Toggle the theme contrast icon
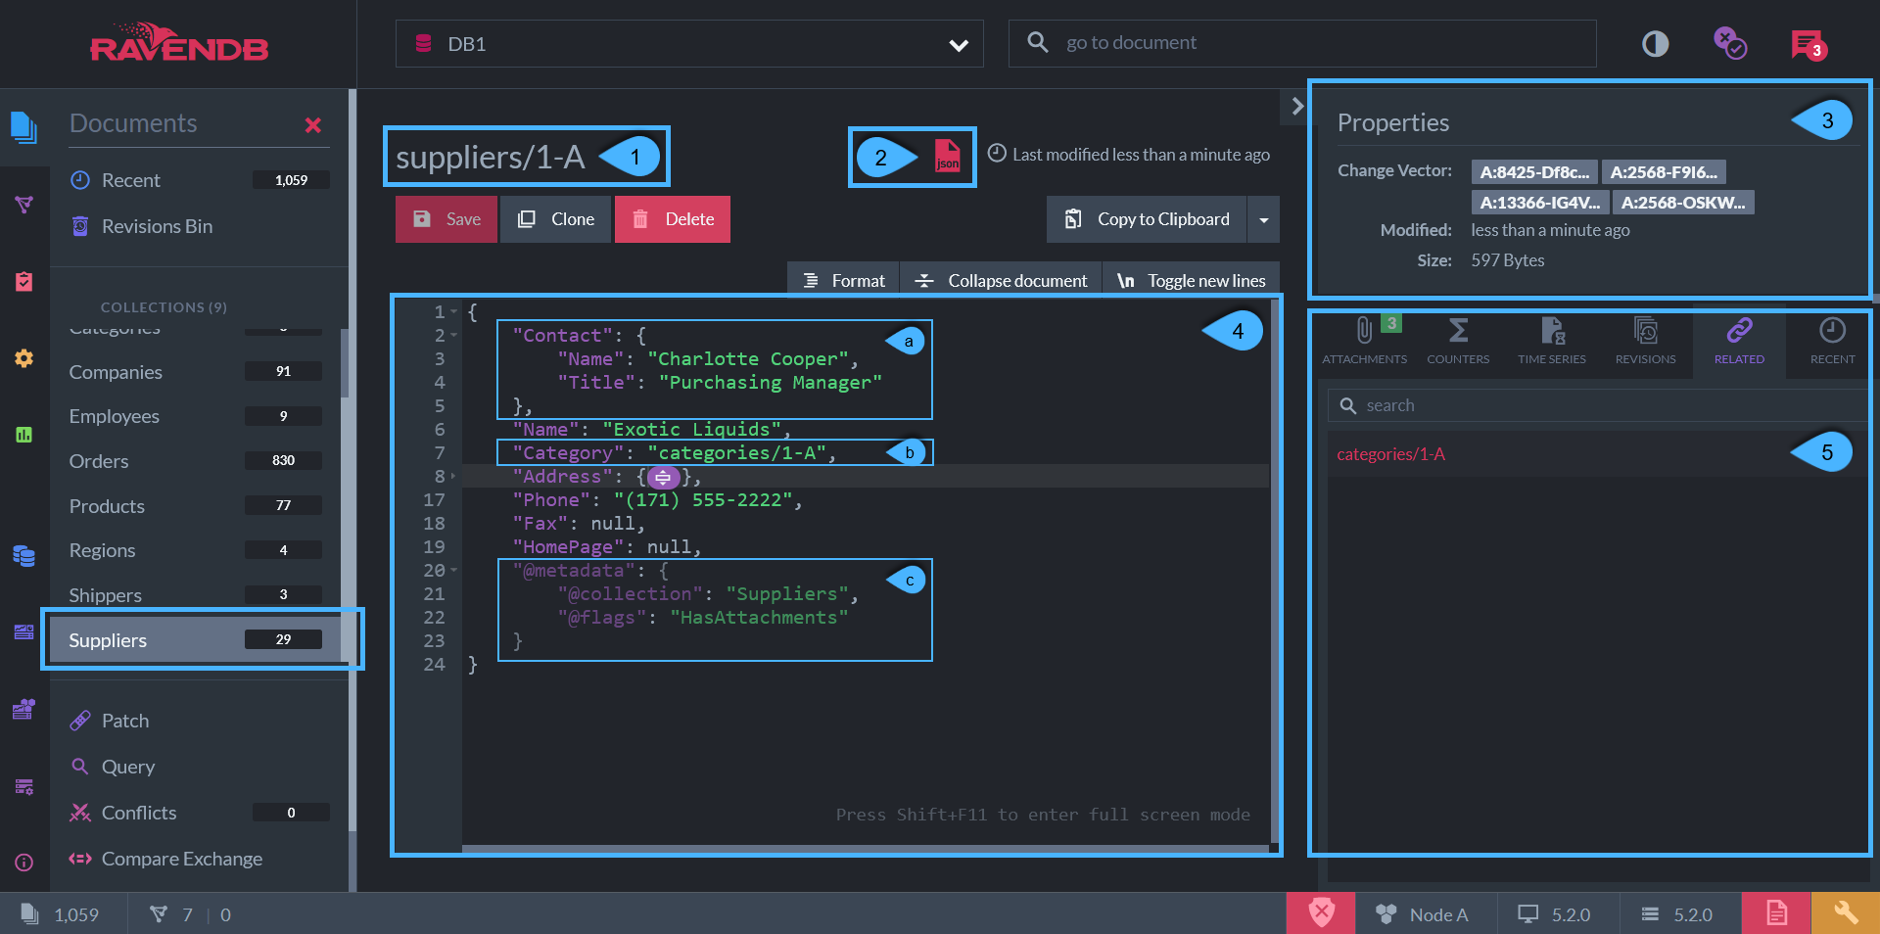The width and height of the screenshot is (1880, 934). 1655,44
